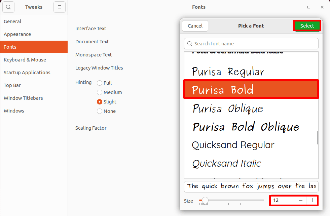
Task: Cancel the font picker dialog
Action: pyautogui.click(x=195, y=26)
